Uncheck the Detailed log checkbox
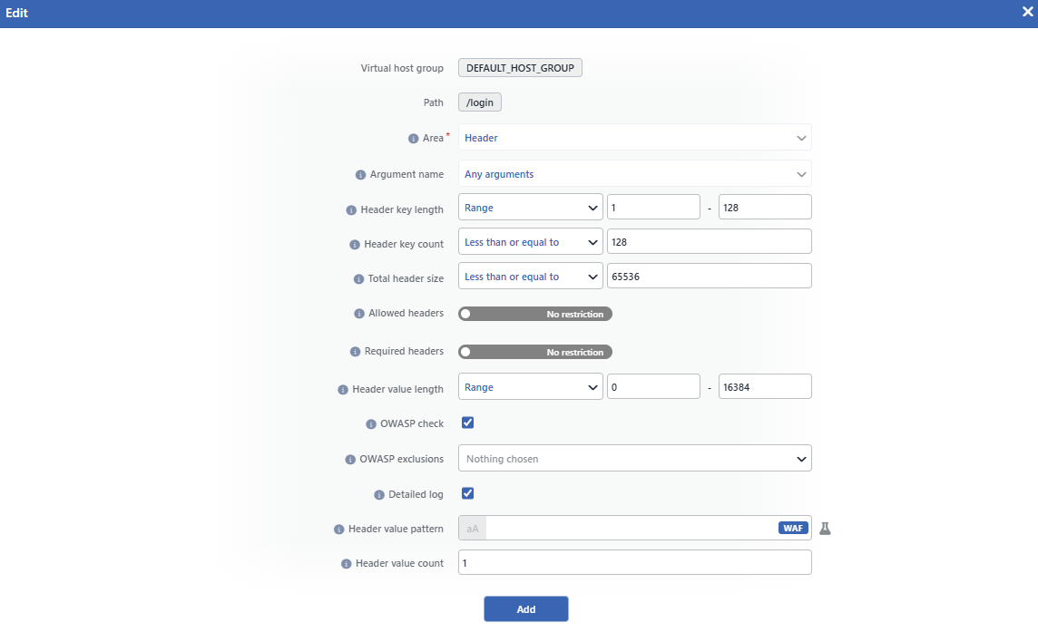1038x632 pixels. click(467, 493)
